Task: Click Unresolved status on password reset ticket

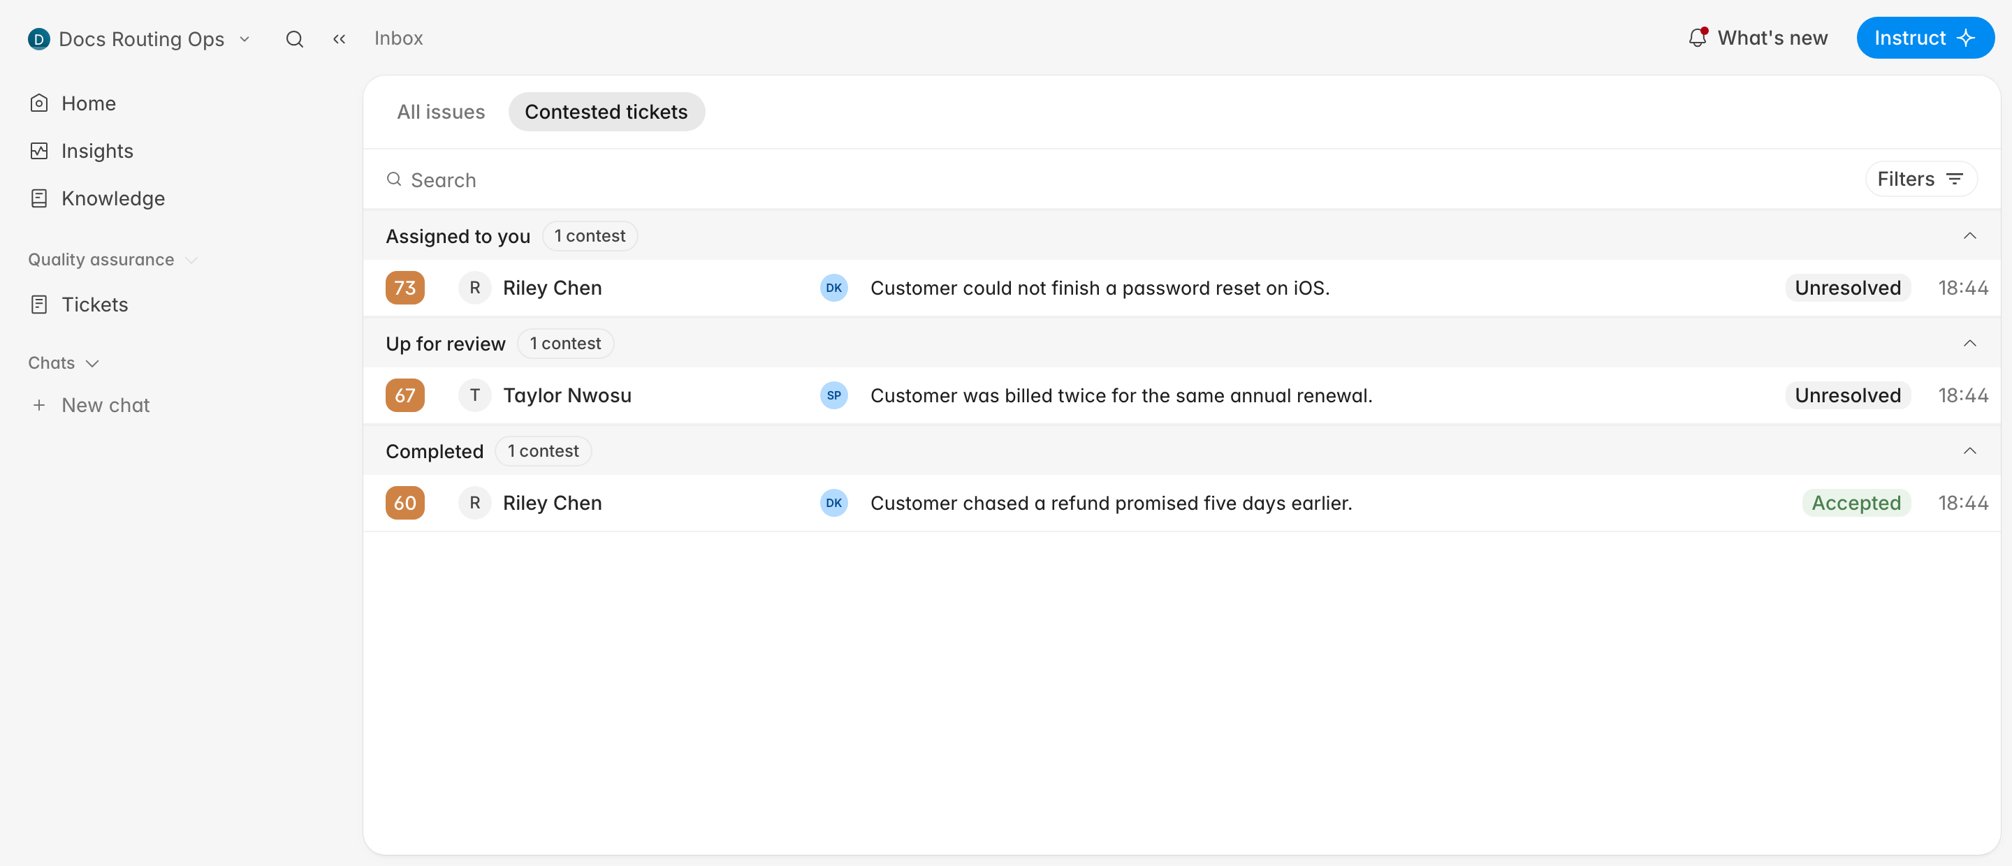Action: click(1847, 288)
